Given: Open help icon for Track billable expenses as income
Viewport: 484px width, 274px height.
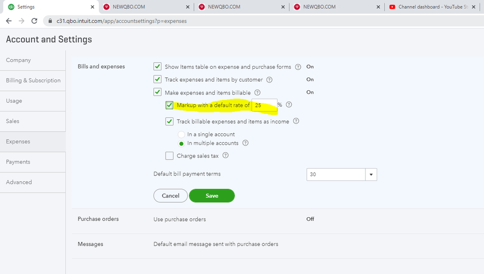Looking at the screenshot, I should 296,121.
